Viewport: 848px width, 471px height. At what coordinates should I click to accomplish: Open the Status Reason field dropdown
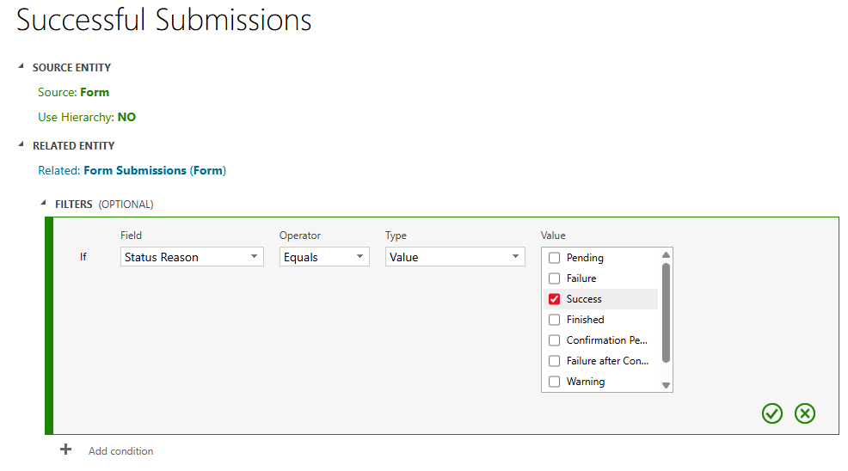[x=192, y=257]
